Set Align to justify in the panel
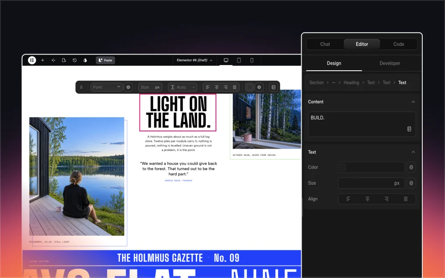The height and width of the screenshot is (278, 445). tap(406, 199)
